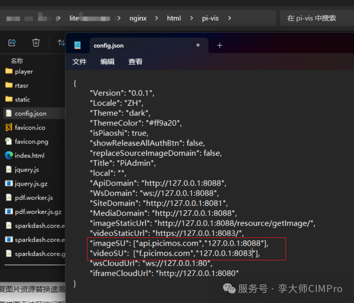
Task: Add a new Notepad tab with plus
Action: (x=219, y=45)
